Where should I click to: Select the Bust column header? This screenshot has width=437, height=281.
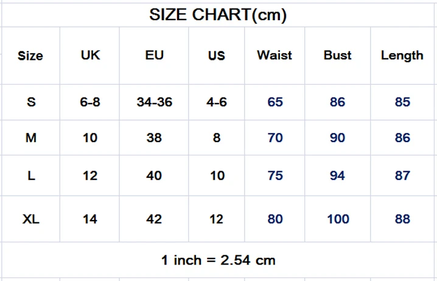coord(338,56)
